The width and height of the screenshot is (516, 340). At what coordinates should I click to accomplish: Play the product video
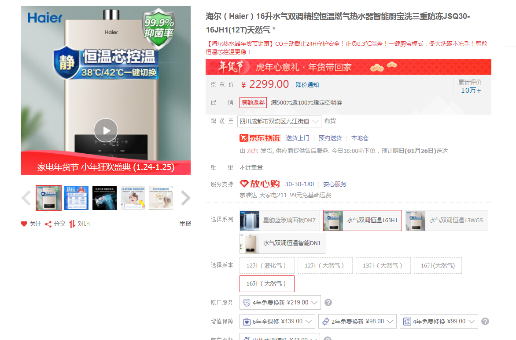tap(106, 130)
